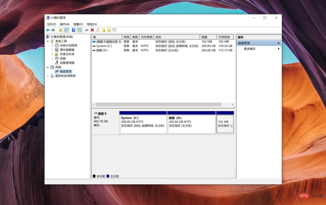Expand the 任务计划程序 node
Viewport: 326px width, 205px height.
point(52,45)
